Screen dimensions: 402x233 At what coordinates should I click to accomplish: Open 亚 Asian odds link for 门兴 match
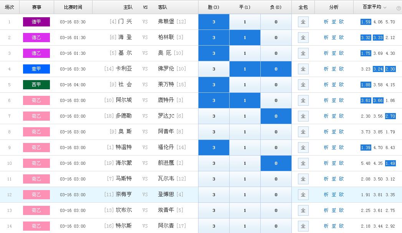click(334, 22)
